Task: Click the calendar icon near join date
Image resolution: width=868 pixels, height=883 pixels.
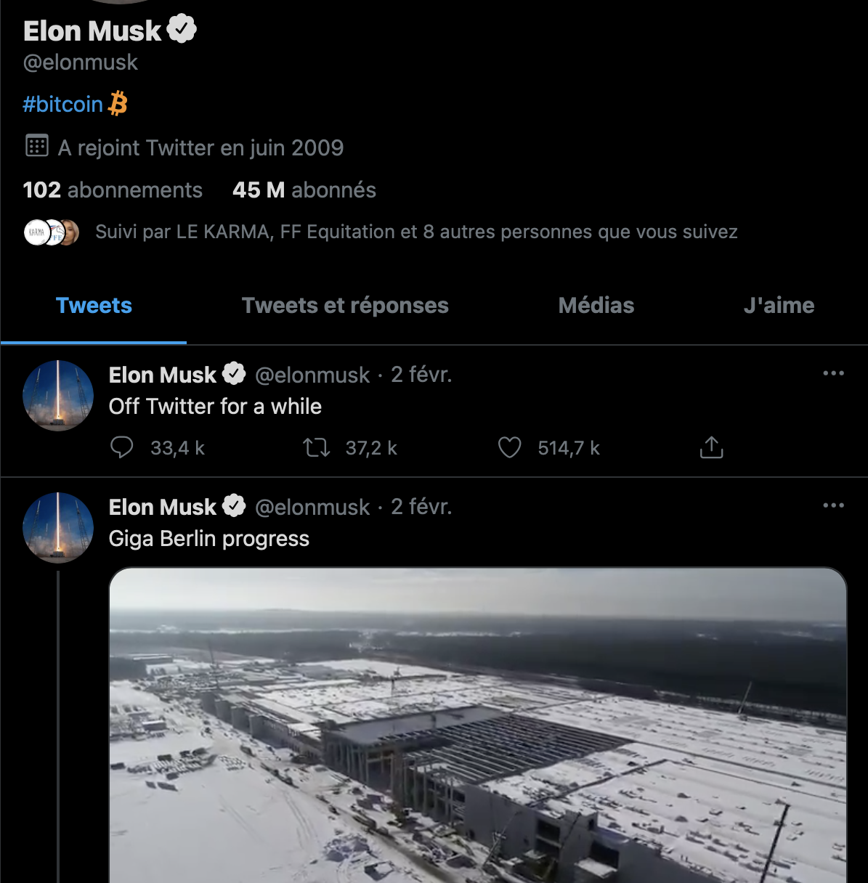Action: tap(37, 146)
